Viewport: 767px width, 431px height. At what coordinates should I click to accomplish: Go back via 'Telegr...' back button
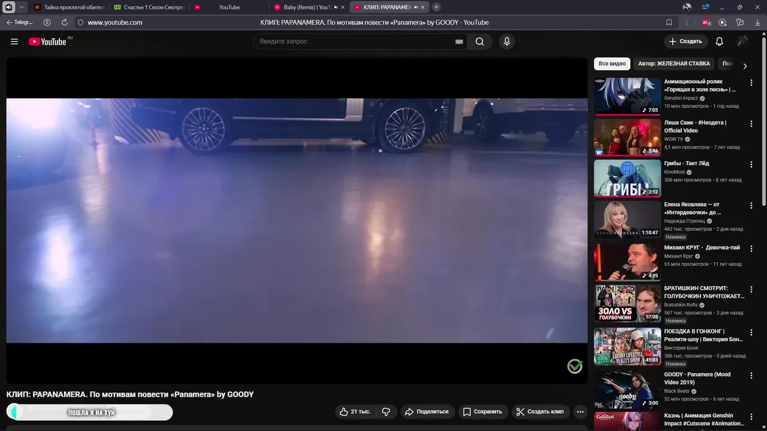(x=19, y=22)
